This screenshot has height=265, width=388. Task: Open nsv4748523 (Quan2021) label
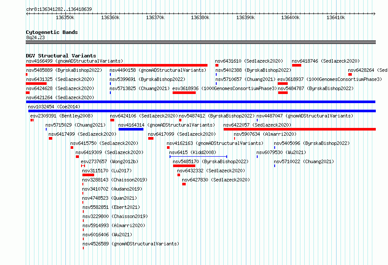click(109, 198)
